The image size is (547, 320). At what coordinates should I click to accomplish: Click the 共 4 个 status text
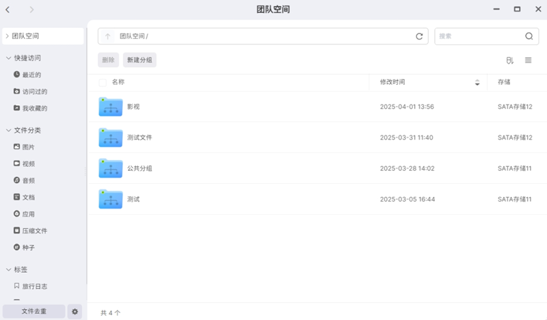(110, 313)
